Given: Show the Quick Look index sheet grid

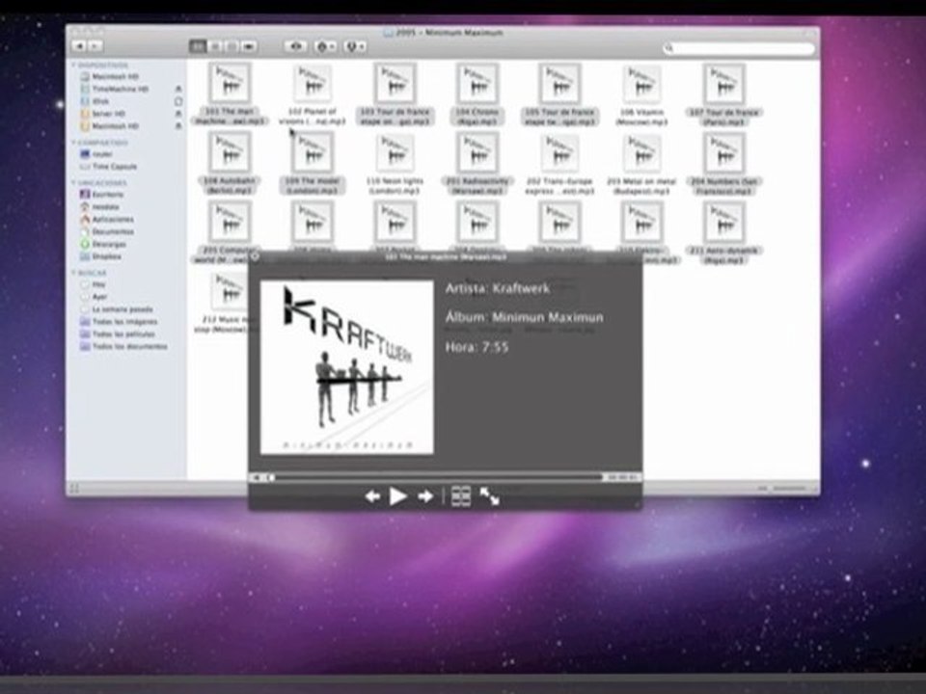Looking at the screenshot, I should [x=461, y=496].
